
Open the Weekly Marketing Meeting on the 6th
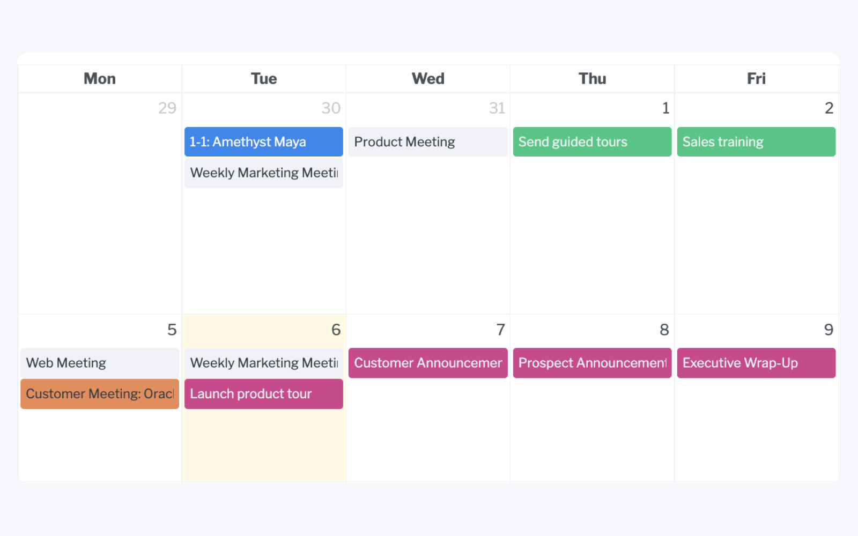point(263,363)
